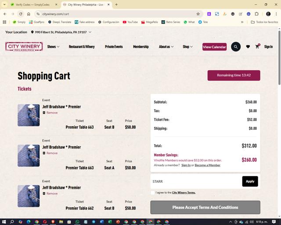The image size is (281, 225).
Task: Reload the citywinery.com cart page
Action: (x=21, y=14)
